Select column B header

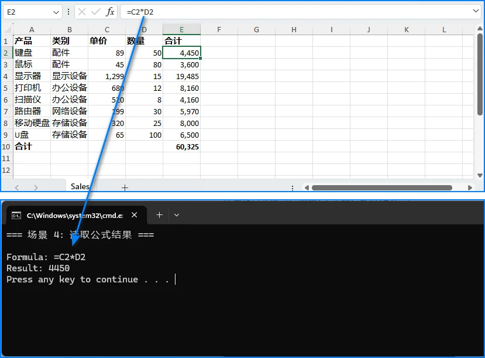(69, 30)
